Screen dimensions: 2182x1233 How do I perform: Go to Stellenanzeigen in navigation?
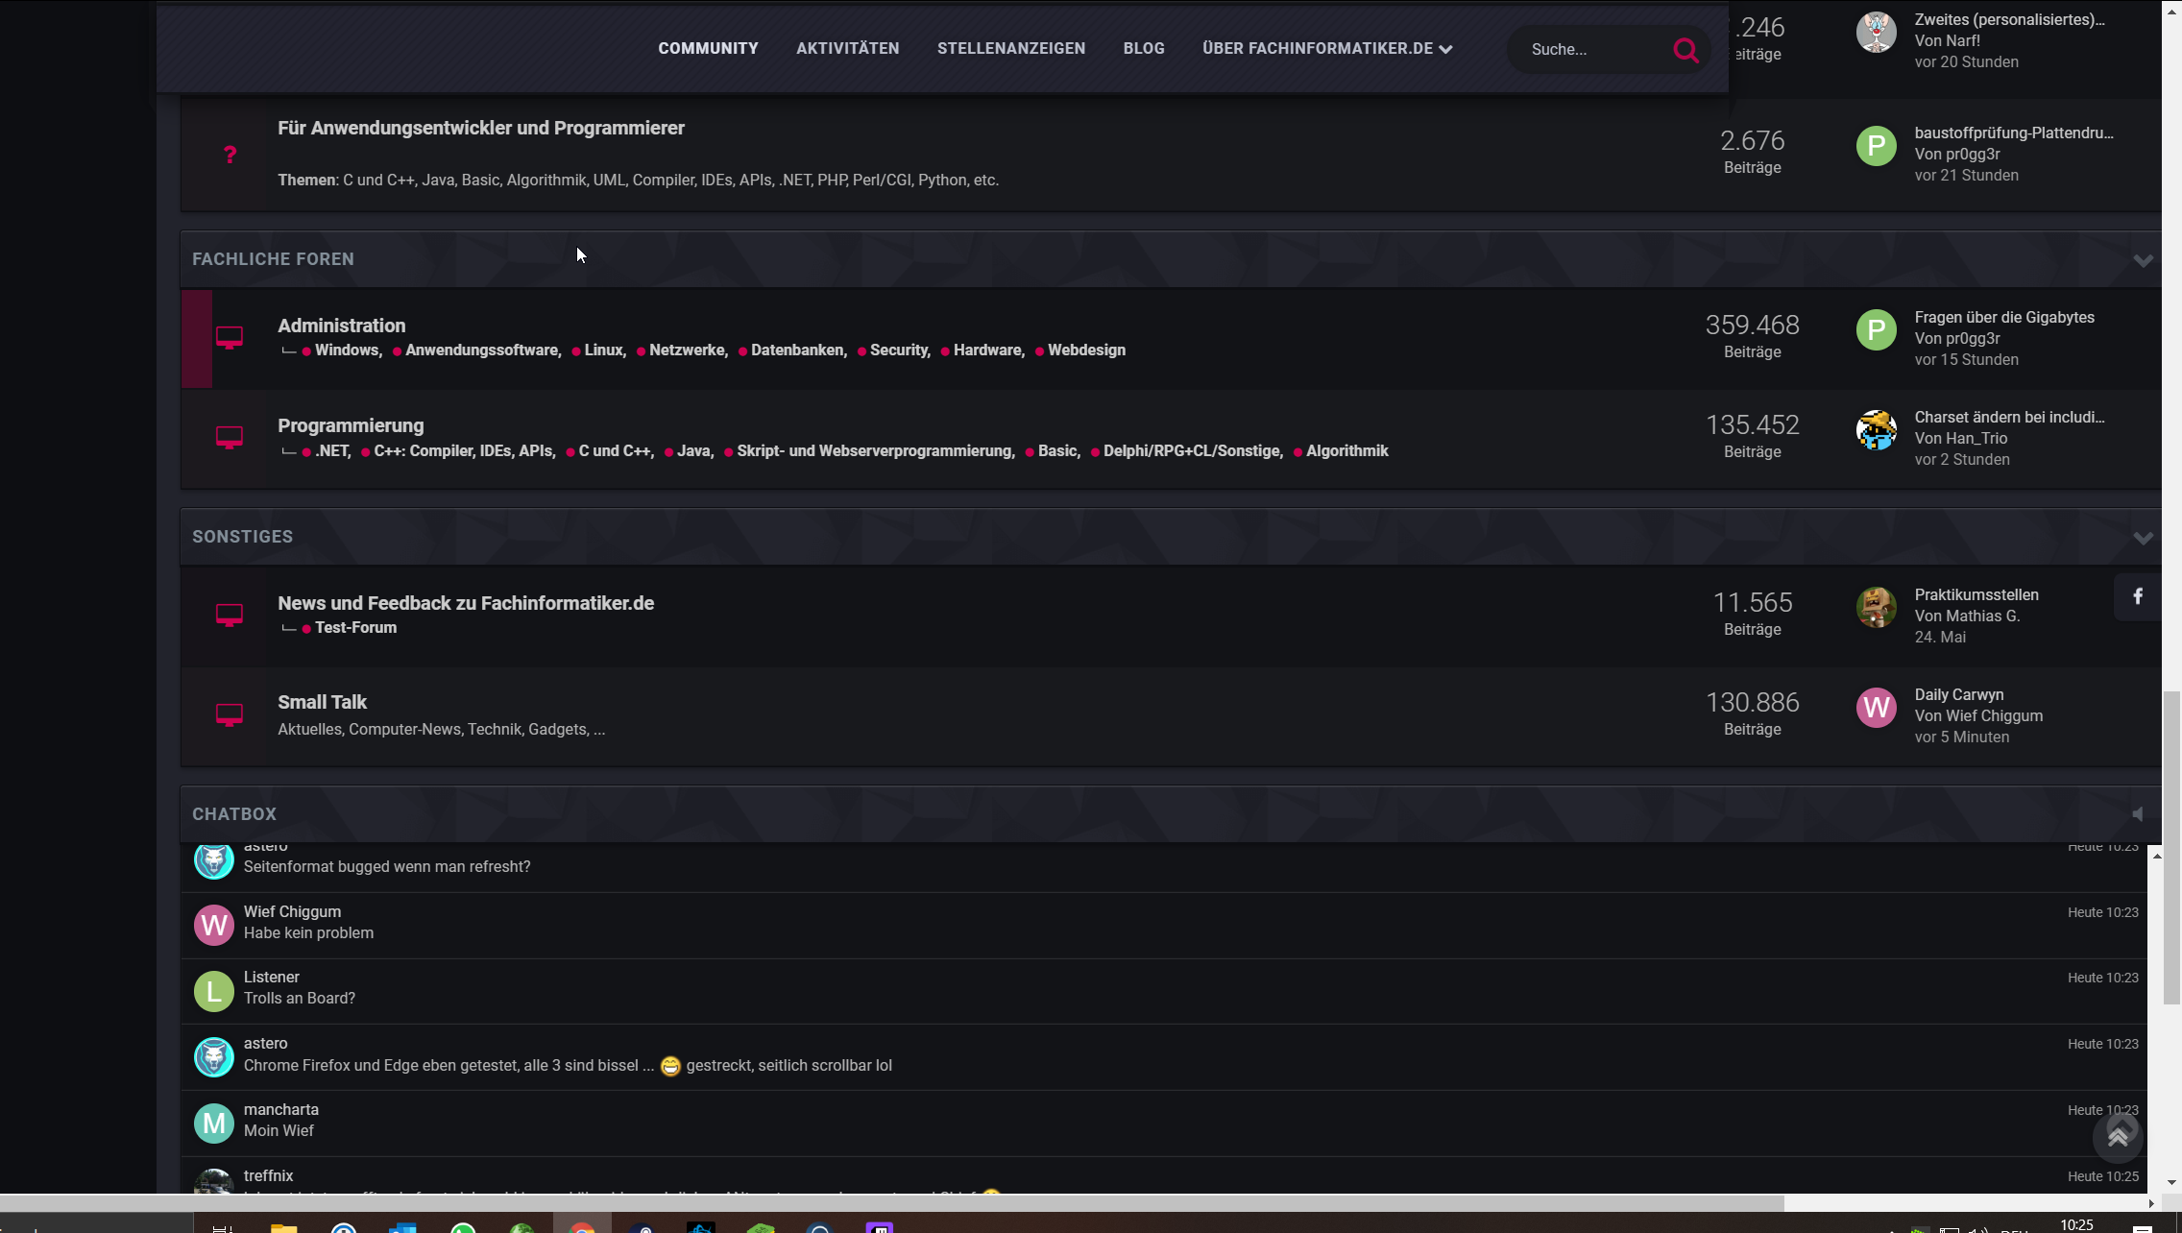(1010, 49)
